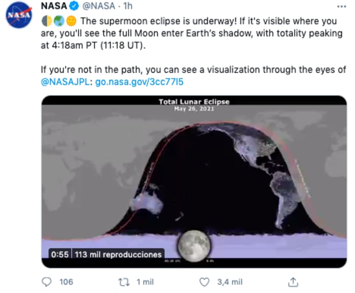
Task: Click the 113 mil reproducciones count
Action: (x=118, y=254)
